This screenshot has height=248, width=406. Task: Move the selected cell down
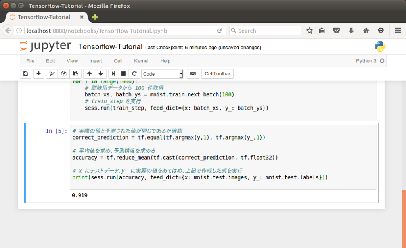point(100,73)
